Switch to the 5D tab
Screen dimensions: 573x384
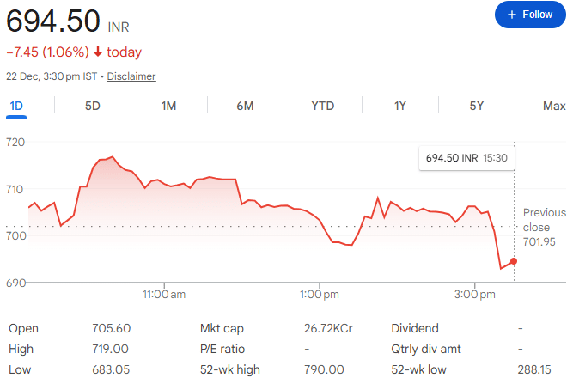tap(92, 106)
